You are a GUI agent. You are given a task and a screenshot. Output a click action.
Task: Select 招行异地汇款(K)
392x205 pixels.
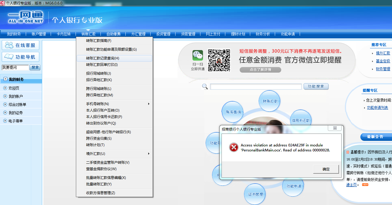114,80
